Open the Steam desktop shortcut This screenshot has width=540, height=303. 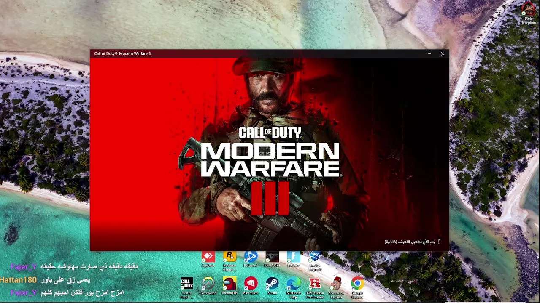[x=272, y=286]
